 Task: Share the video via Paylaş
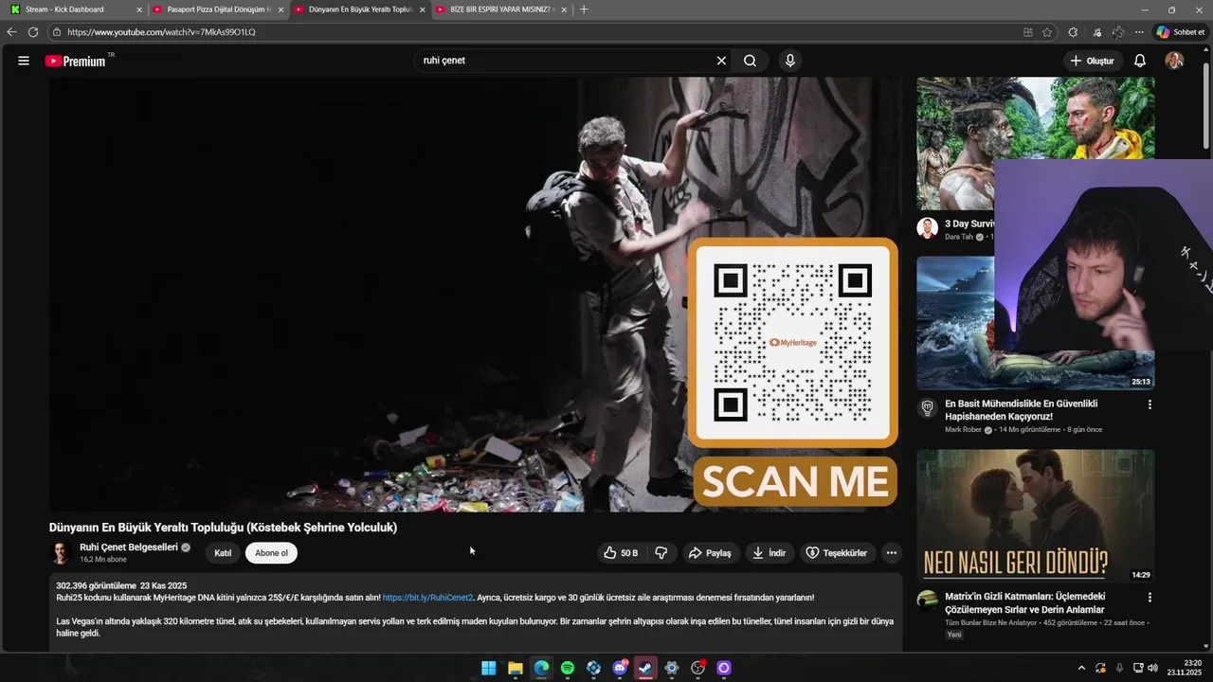coord(711,553)
